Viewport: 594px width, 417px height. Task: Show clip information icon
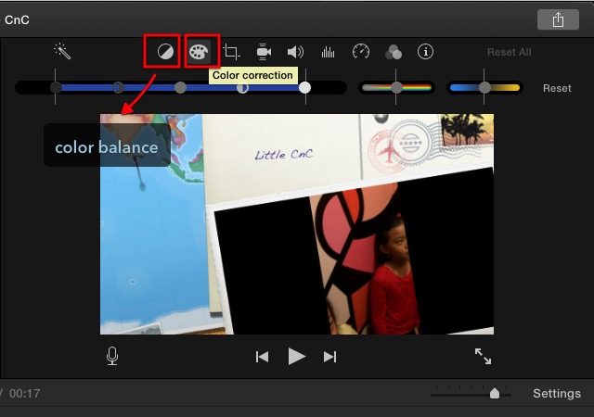point(425,52)
